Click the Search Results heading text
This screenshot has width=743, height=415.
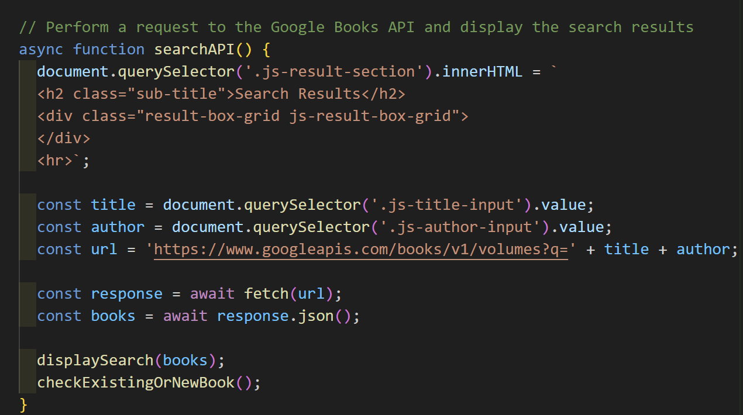(298, 94)
